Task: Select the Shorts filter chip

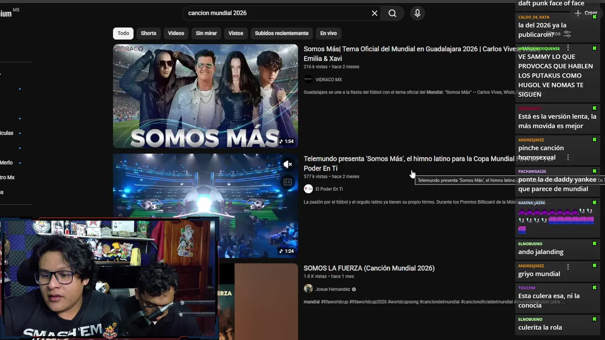Action: click(x=148, y=33)
